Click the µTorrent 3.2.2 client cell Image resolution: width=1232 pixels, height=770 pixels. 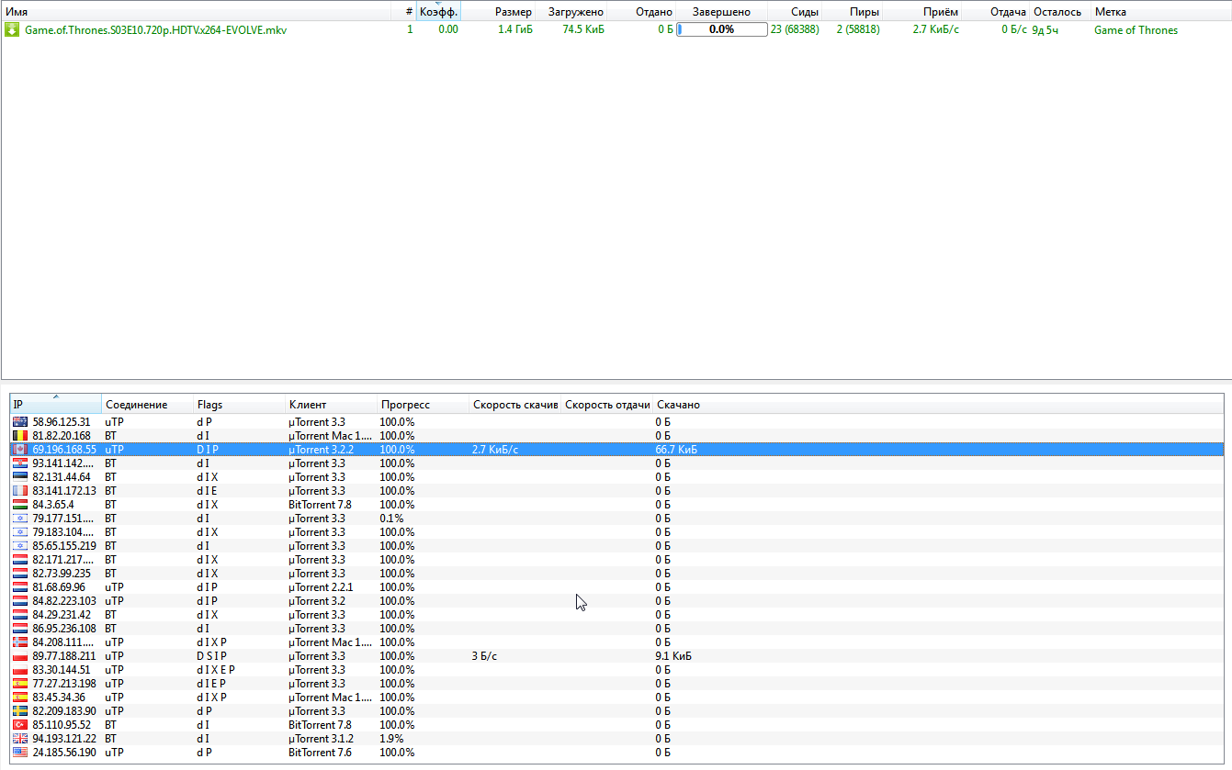[321, 450]
